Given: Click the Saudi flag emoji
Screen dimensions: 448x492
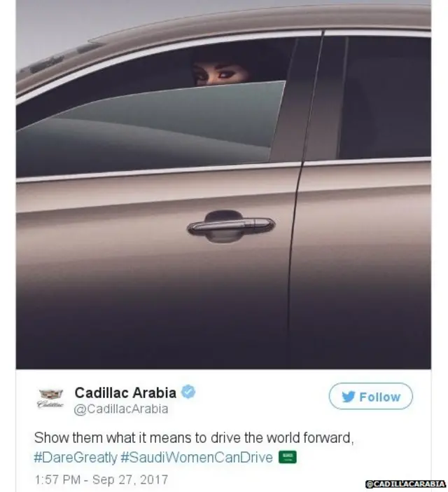Looking at the screenshot, I should (288, 457).
